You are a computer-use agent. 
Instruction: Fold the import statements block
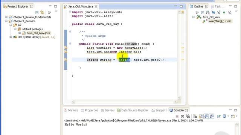click(x=70, y=12)
